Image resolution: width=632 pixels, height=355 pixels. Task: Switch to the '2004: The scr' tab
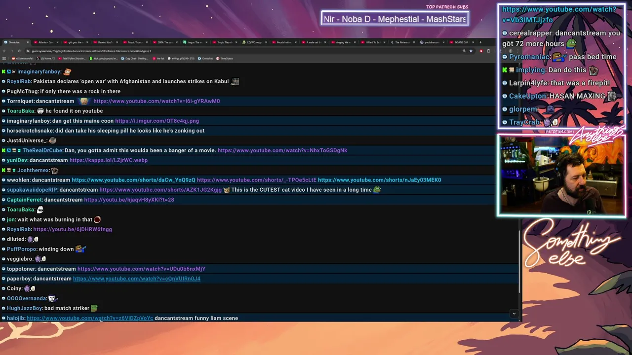click(x=164, y=42)
